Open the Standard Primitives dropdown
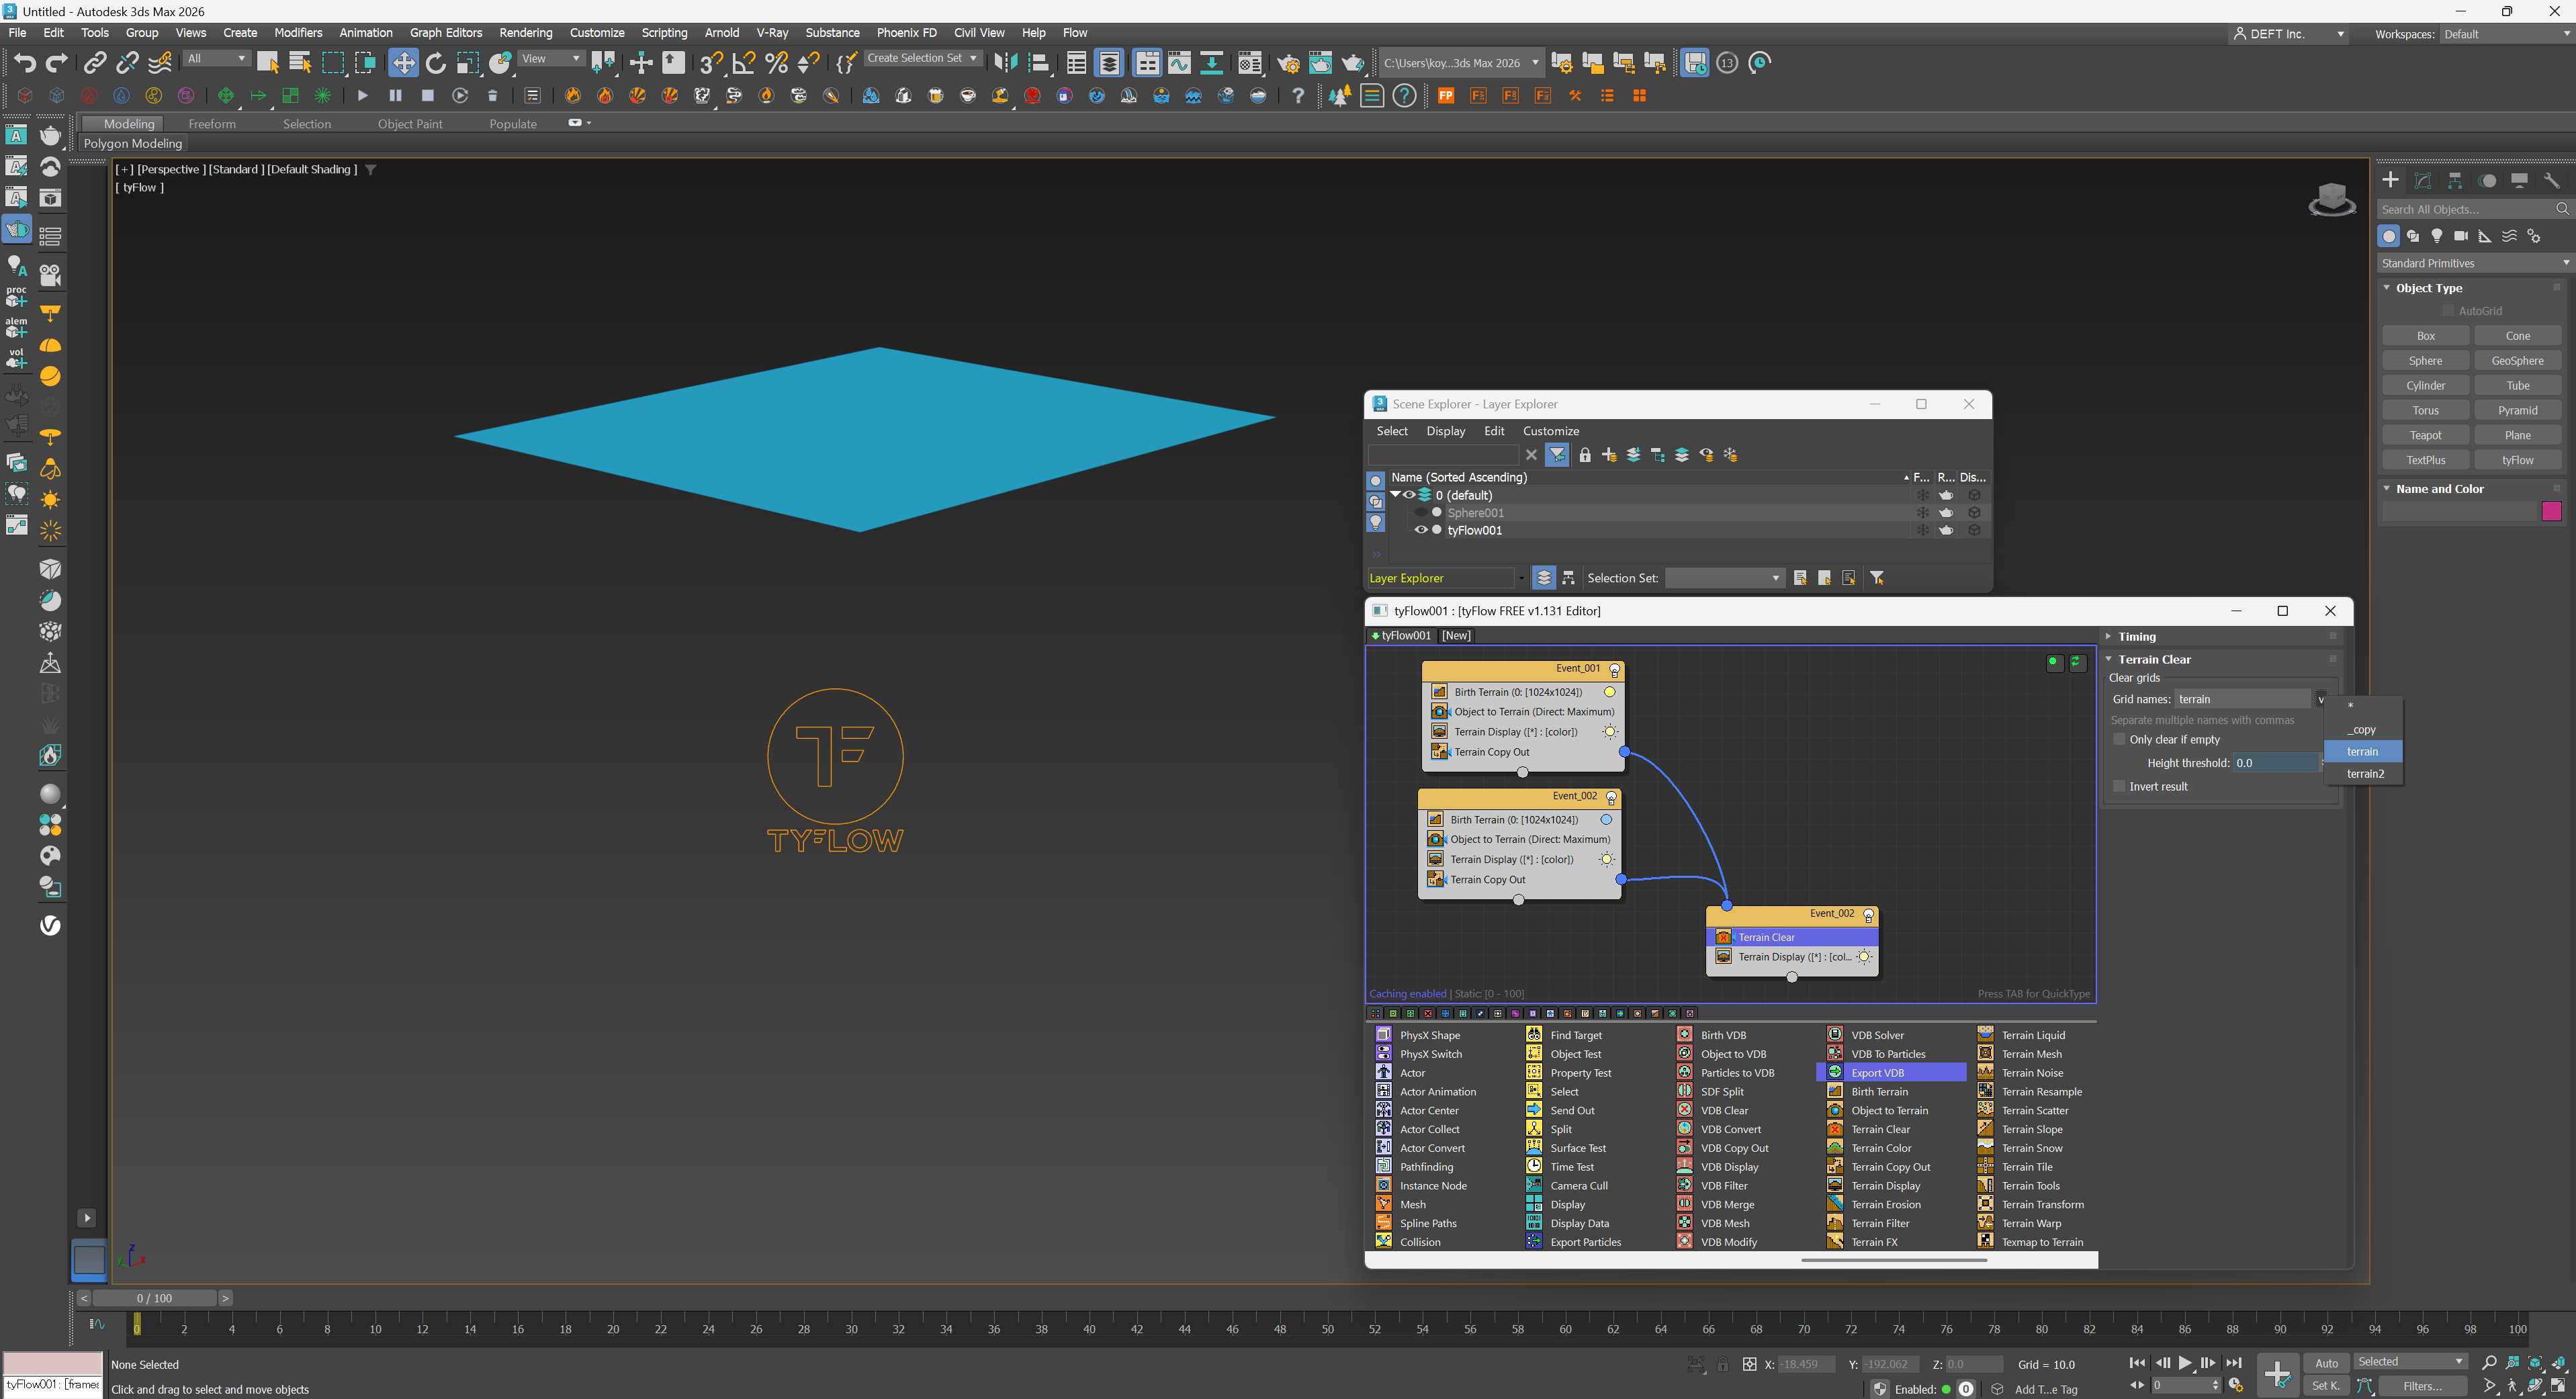 pyautogui.click(x=2474, y=263)
